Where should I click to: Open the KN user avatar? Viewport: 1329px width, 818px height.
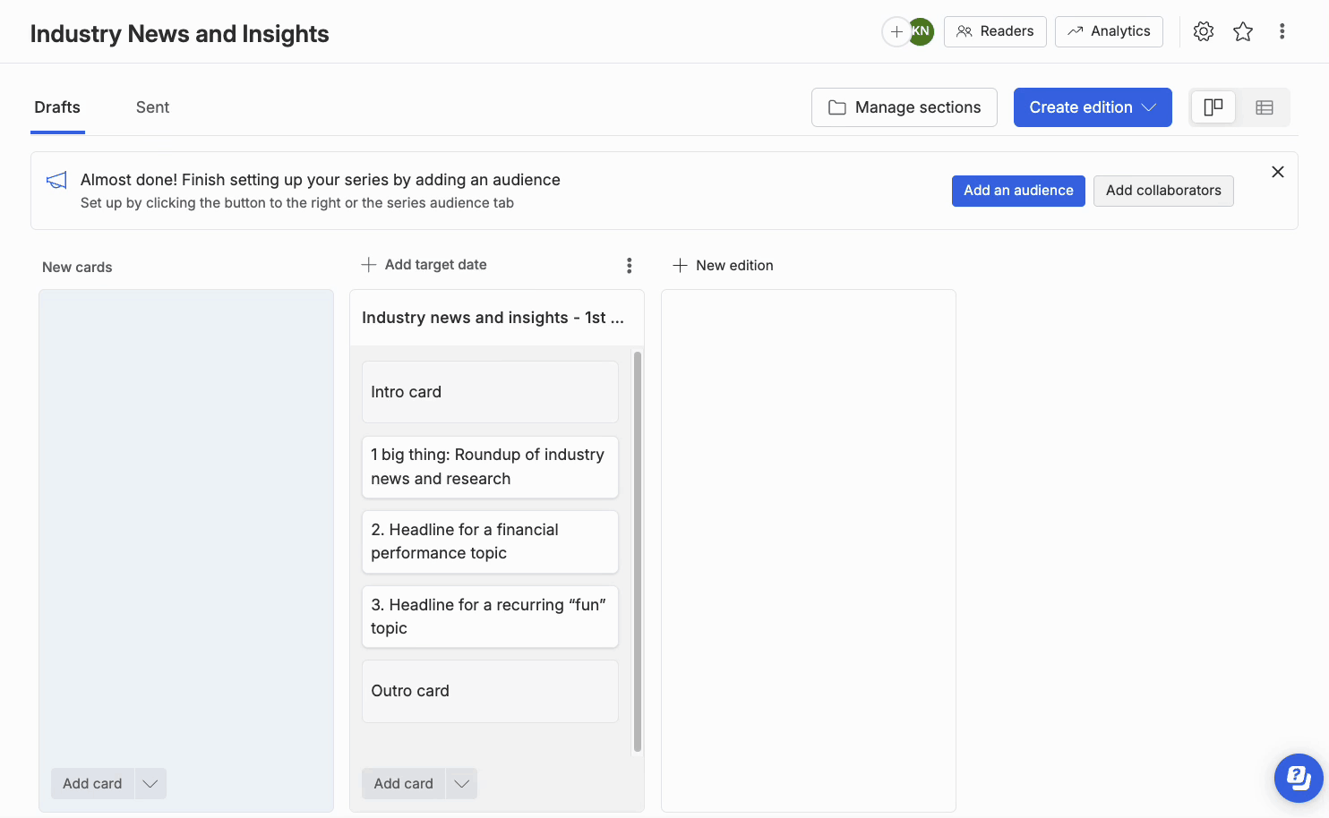coord(921,31)
